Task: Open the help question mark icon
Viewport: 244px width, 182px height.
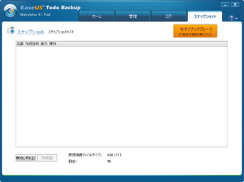Action: click(231, 18)
